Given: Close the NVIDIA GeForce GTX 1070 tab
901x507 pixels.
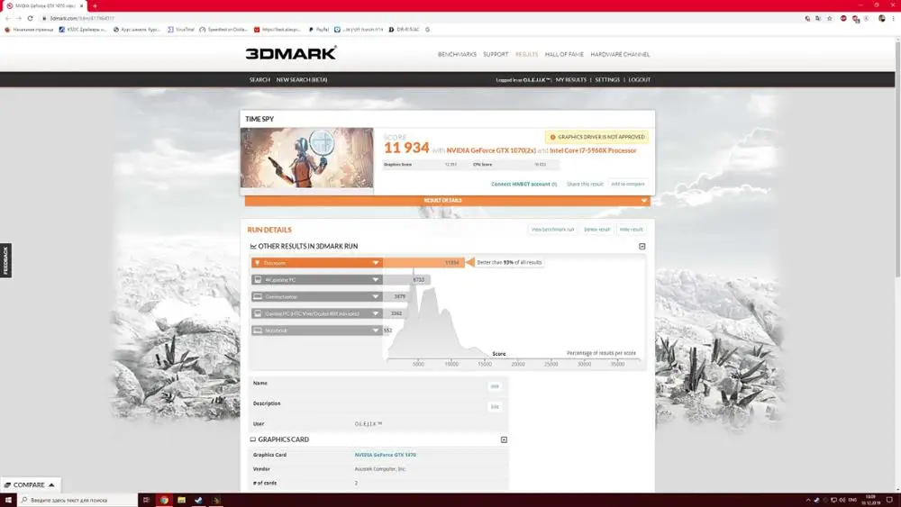Looking at the screenshot, I should coord(82,5).
